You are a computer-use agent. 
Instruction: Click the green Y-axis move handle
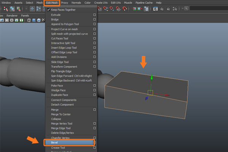152,78
